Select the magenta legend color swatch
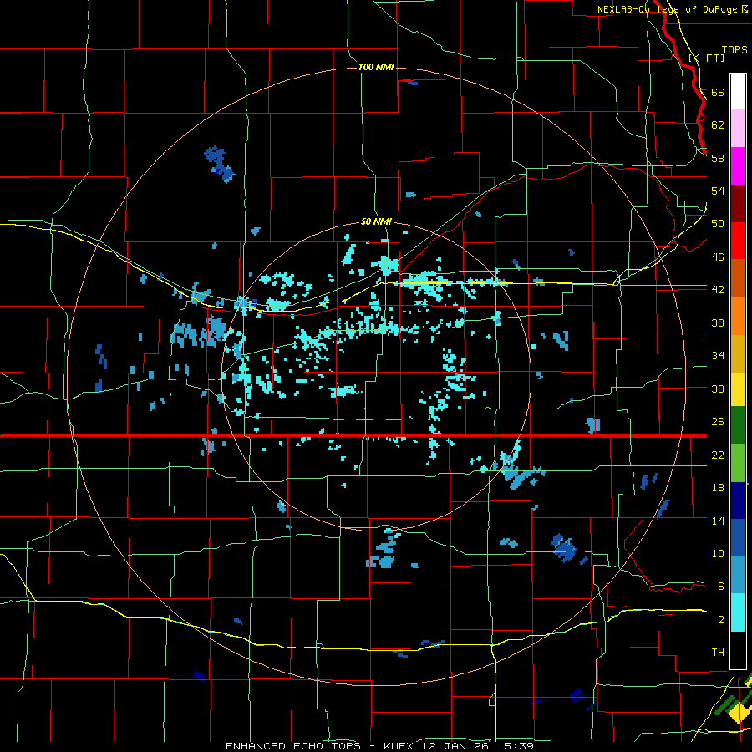Viewport: 752px width, 752px height. tap(738, 166)
